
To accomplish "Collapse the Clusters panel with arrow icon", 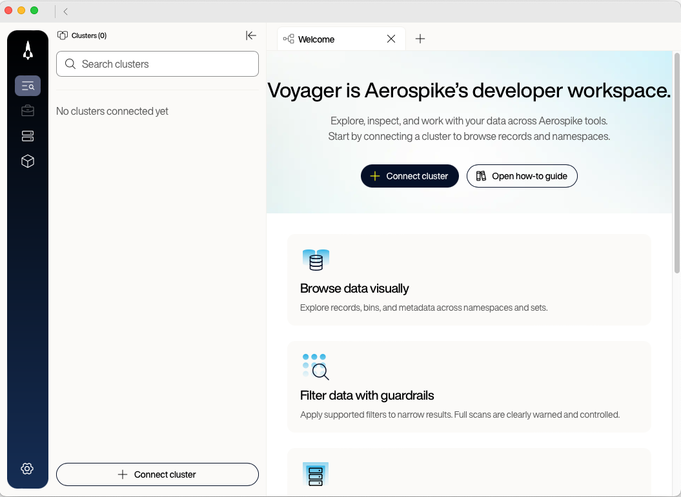I will tap(251, 35).
